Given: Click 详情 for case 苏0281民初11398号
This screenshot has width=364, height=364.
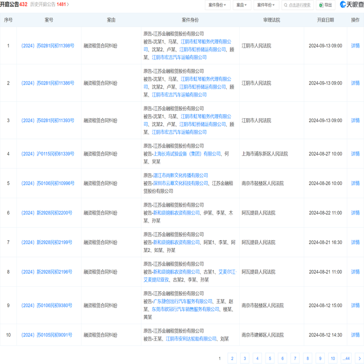Looking at the screenshot, I should 355,46.
